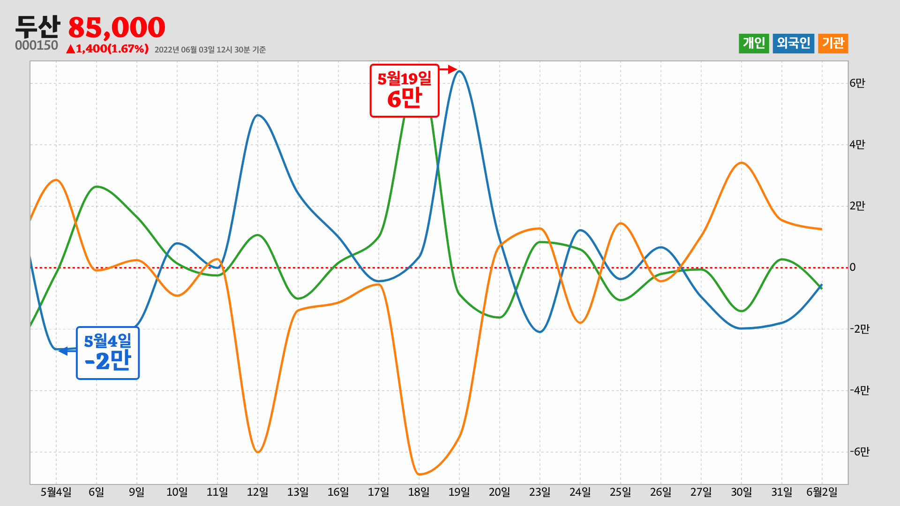Click the 25일 x-axis label

[x=621, y=492]
